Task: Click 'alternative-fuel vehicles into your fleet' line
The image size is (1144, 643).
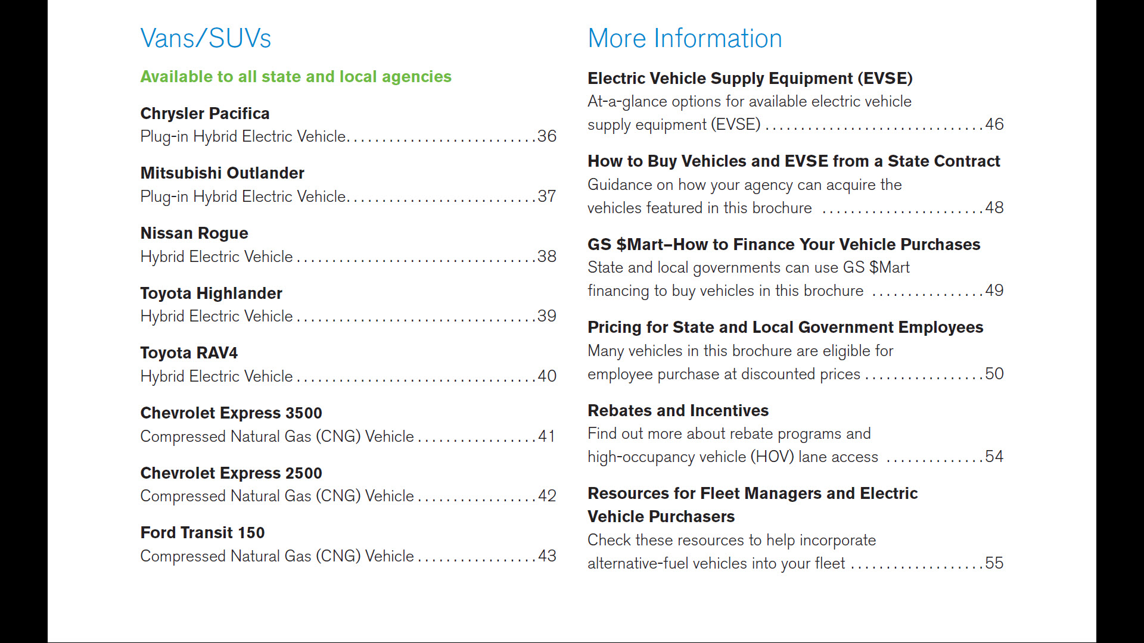Action: coord(716,563)
